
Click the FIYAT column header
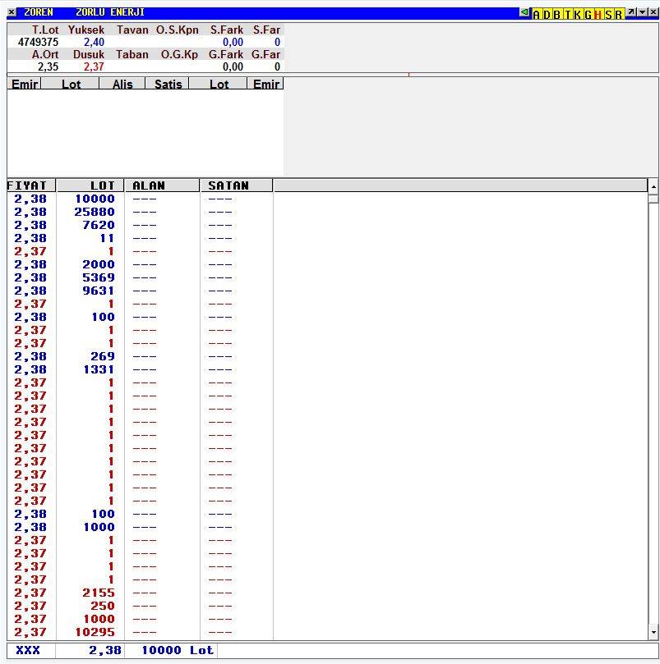(31, 185)
